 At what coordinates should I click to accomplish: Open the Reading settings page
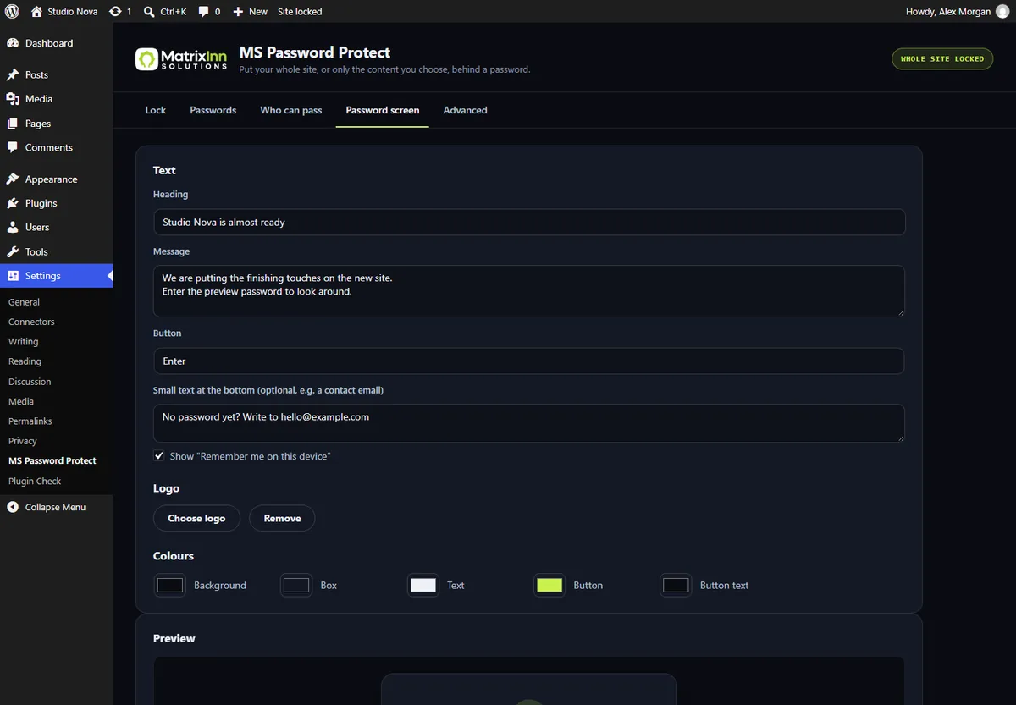click(25, 361)
